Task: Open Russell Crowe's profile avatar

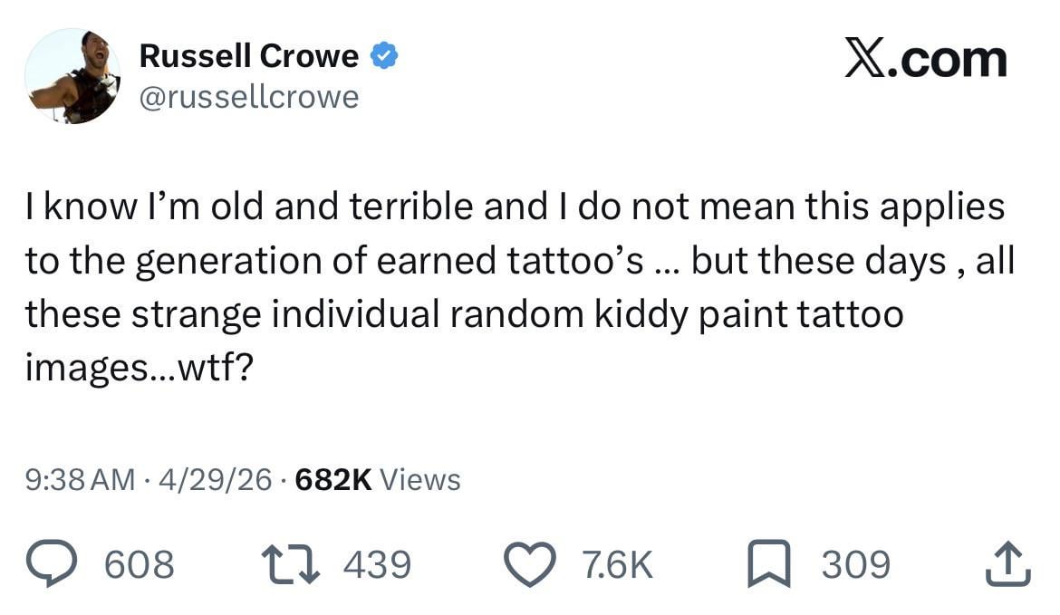Action: [x=72, y=76]
